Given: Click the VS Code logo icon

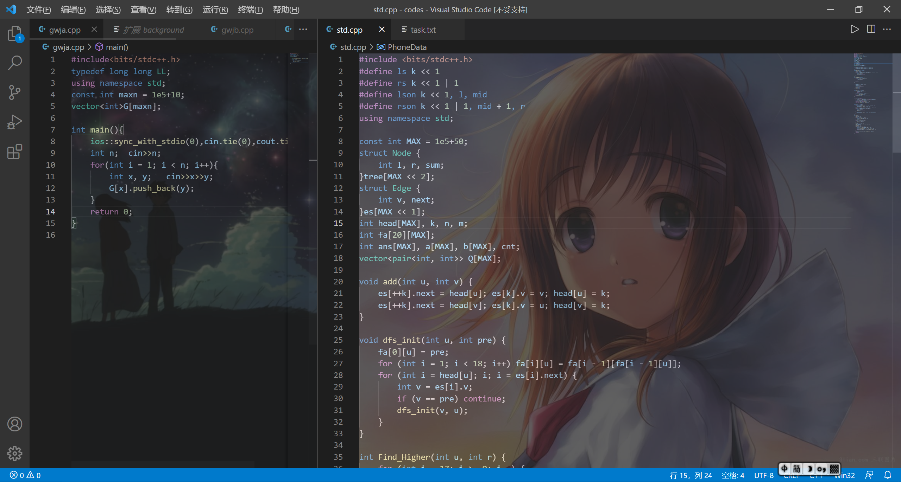Looking at the screenshot, I should point(11,9).
